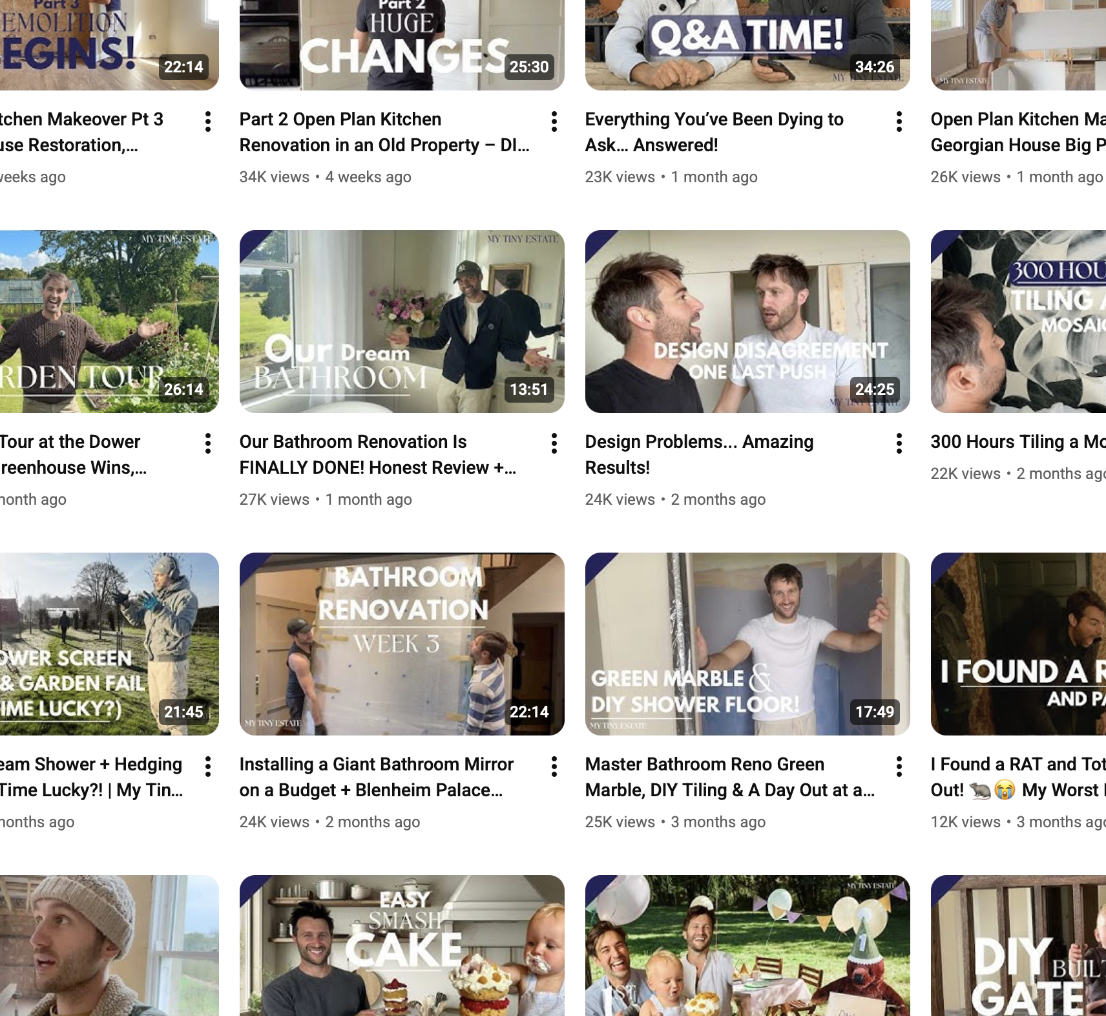Select the '26K views • 1 month ago' text

tap(1017, 177)
